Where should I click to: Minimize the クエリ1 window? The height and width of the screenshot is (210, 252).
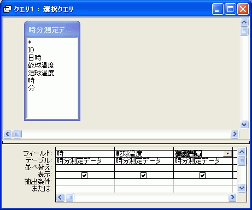pos(218,9)
